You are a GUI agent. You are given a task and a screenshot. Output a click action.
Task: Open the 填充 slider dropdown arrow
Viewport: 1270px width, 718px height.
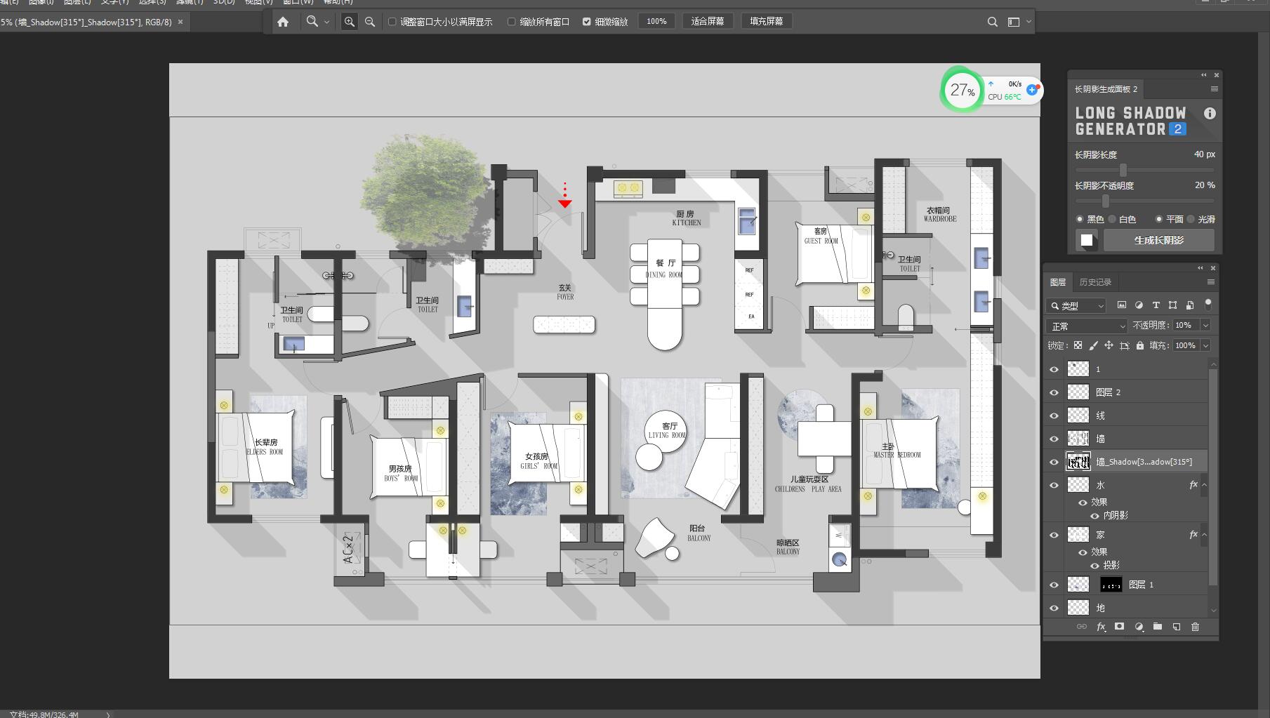coord(1205,345)
